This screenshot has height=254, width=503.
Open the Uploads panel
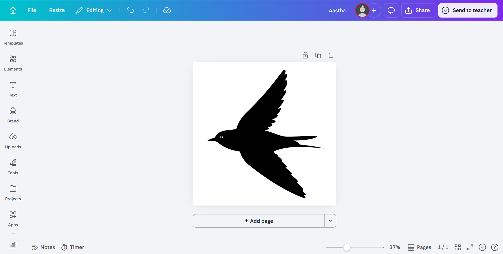[x=13, y=141]
